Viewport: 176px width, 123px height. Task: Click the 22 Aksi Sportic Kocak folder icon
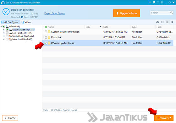click(49, 43)
